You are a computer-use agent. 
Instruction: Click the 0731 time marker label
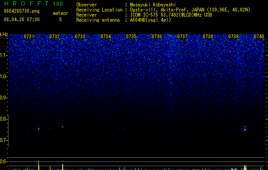click(x=29, y=37)
